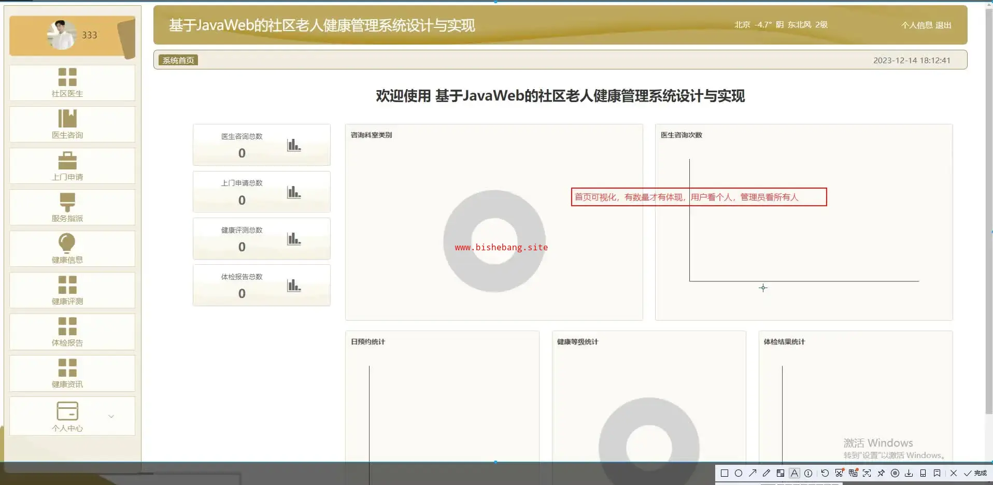
Task: Click the timestamp 2023-12-14 18:12:41
Action: tap(912, 60)
